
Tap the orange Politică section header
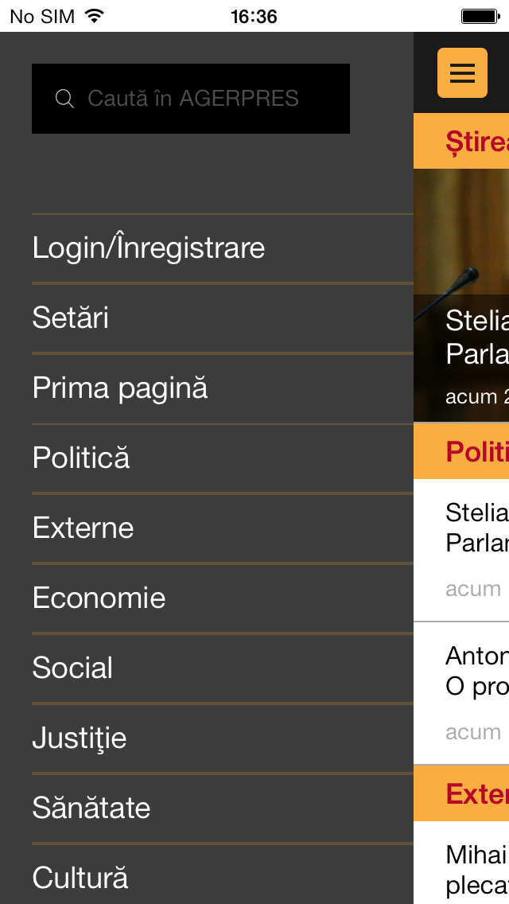pos(461,451)
